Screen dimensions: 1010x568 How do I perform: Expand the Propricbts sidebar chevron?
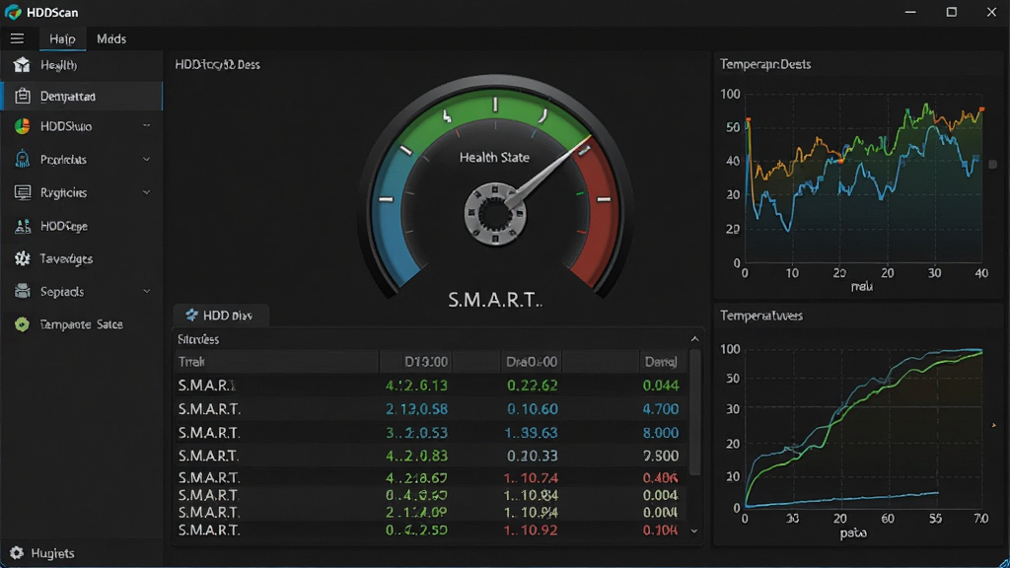tap(146, 159)
